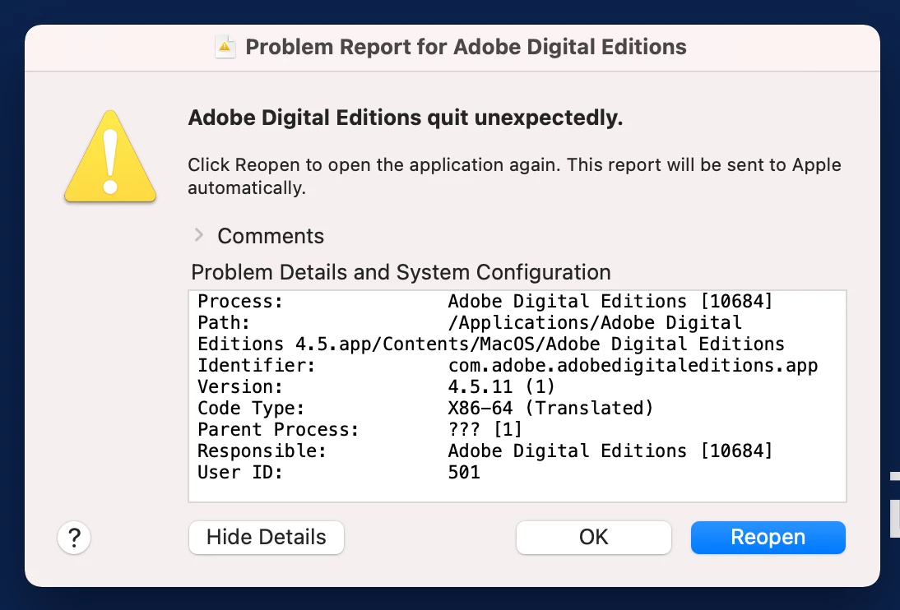Click OK to dismiss the report
The image size is (900, 610).
[x=593, y=537]
